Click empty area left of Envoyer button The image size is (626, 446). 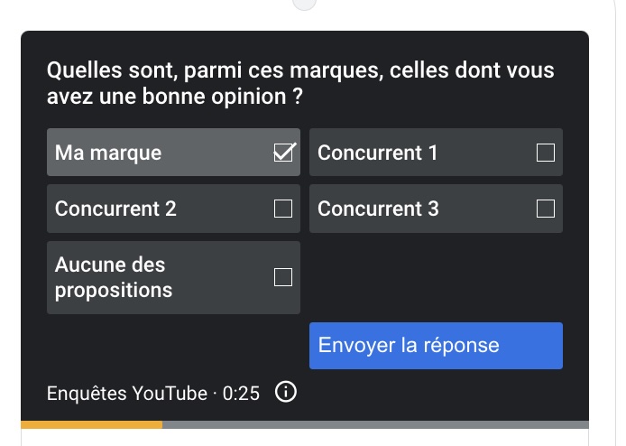coord(174,346)
